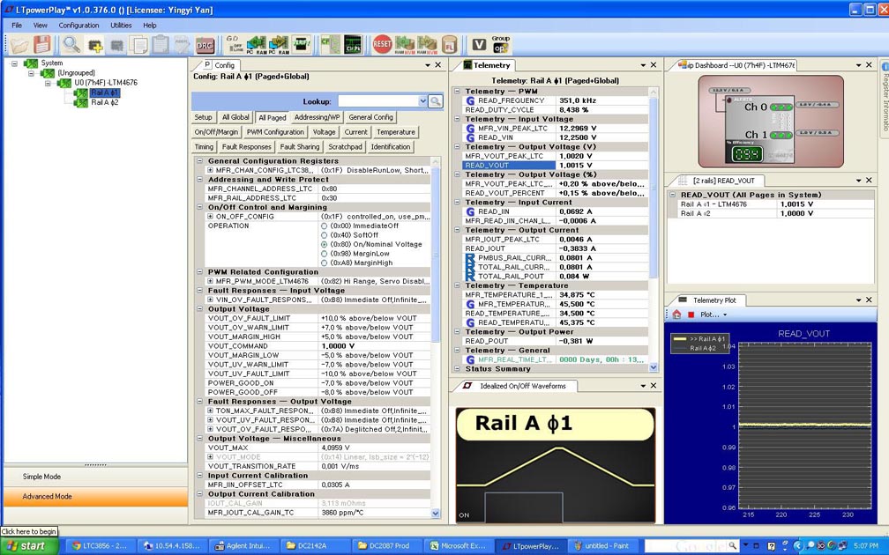This screenshot has height=555, width=889.
Task: Collapse the Telemetry — PWM section
Action: tap(457, 92)
